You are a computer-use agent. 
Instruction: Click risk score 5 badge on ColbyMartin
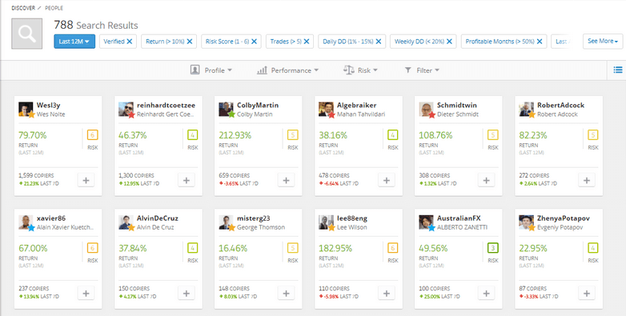point(293,135)
